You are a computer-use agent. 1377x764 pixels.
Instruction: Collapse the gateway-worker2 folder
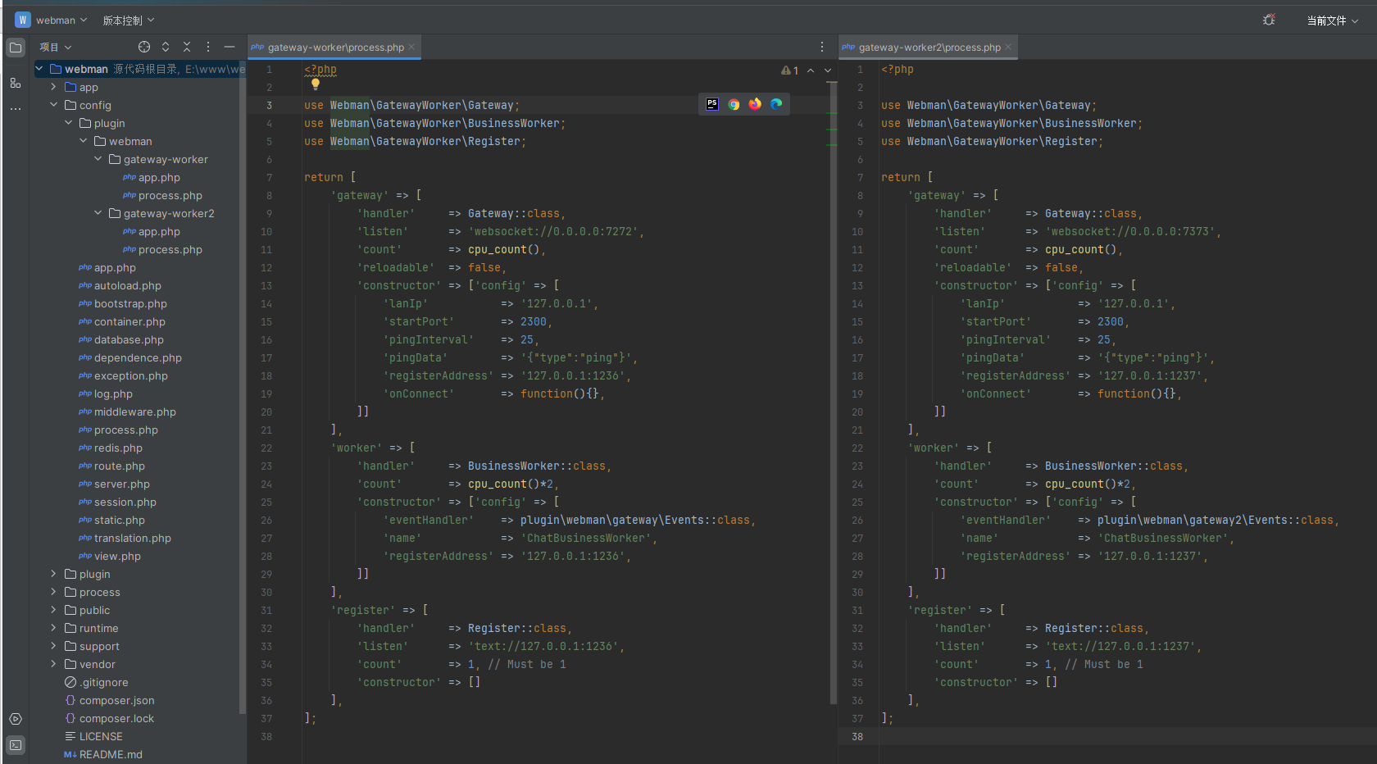(x=98, y=213)
